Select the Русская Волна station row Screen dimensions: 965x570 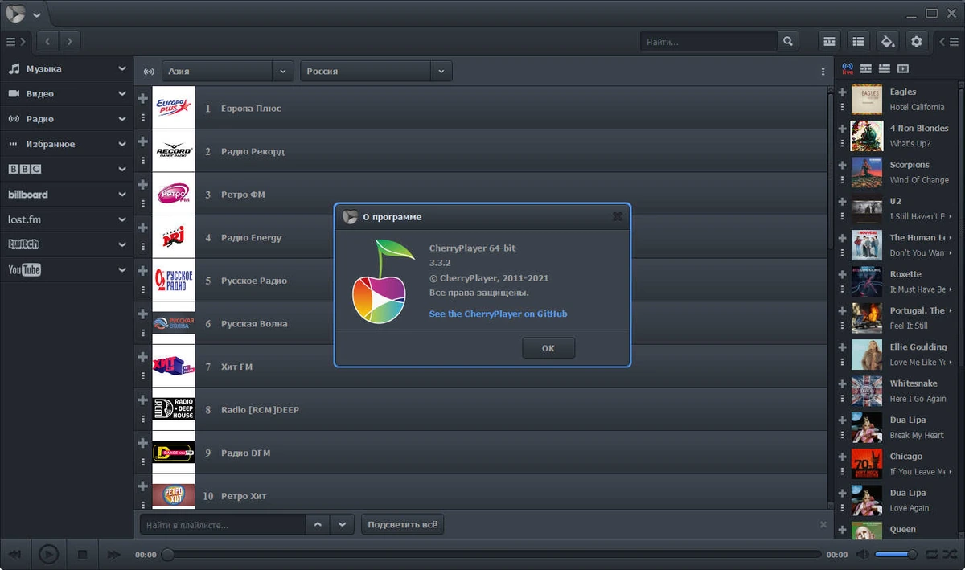point(481,323)
